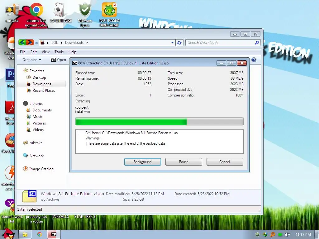The image size is (319, 239).
Task: Select Libraries in navigation pane
Action: coord(36,103)
